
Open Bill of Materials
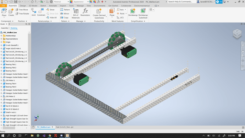click(76, 14)
